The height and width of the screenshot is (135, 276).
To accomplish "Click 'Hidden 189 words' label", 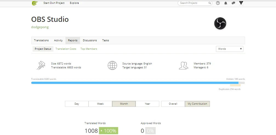I will 235,79.
